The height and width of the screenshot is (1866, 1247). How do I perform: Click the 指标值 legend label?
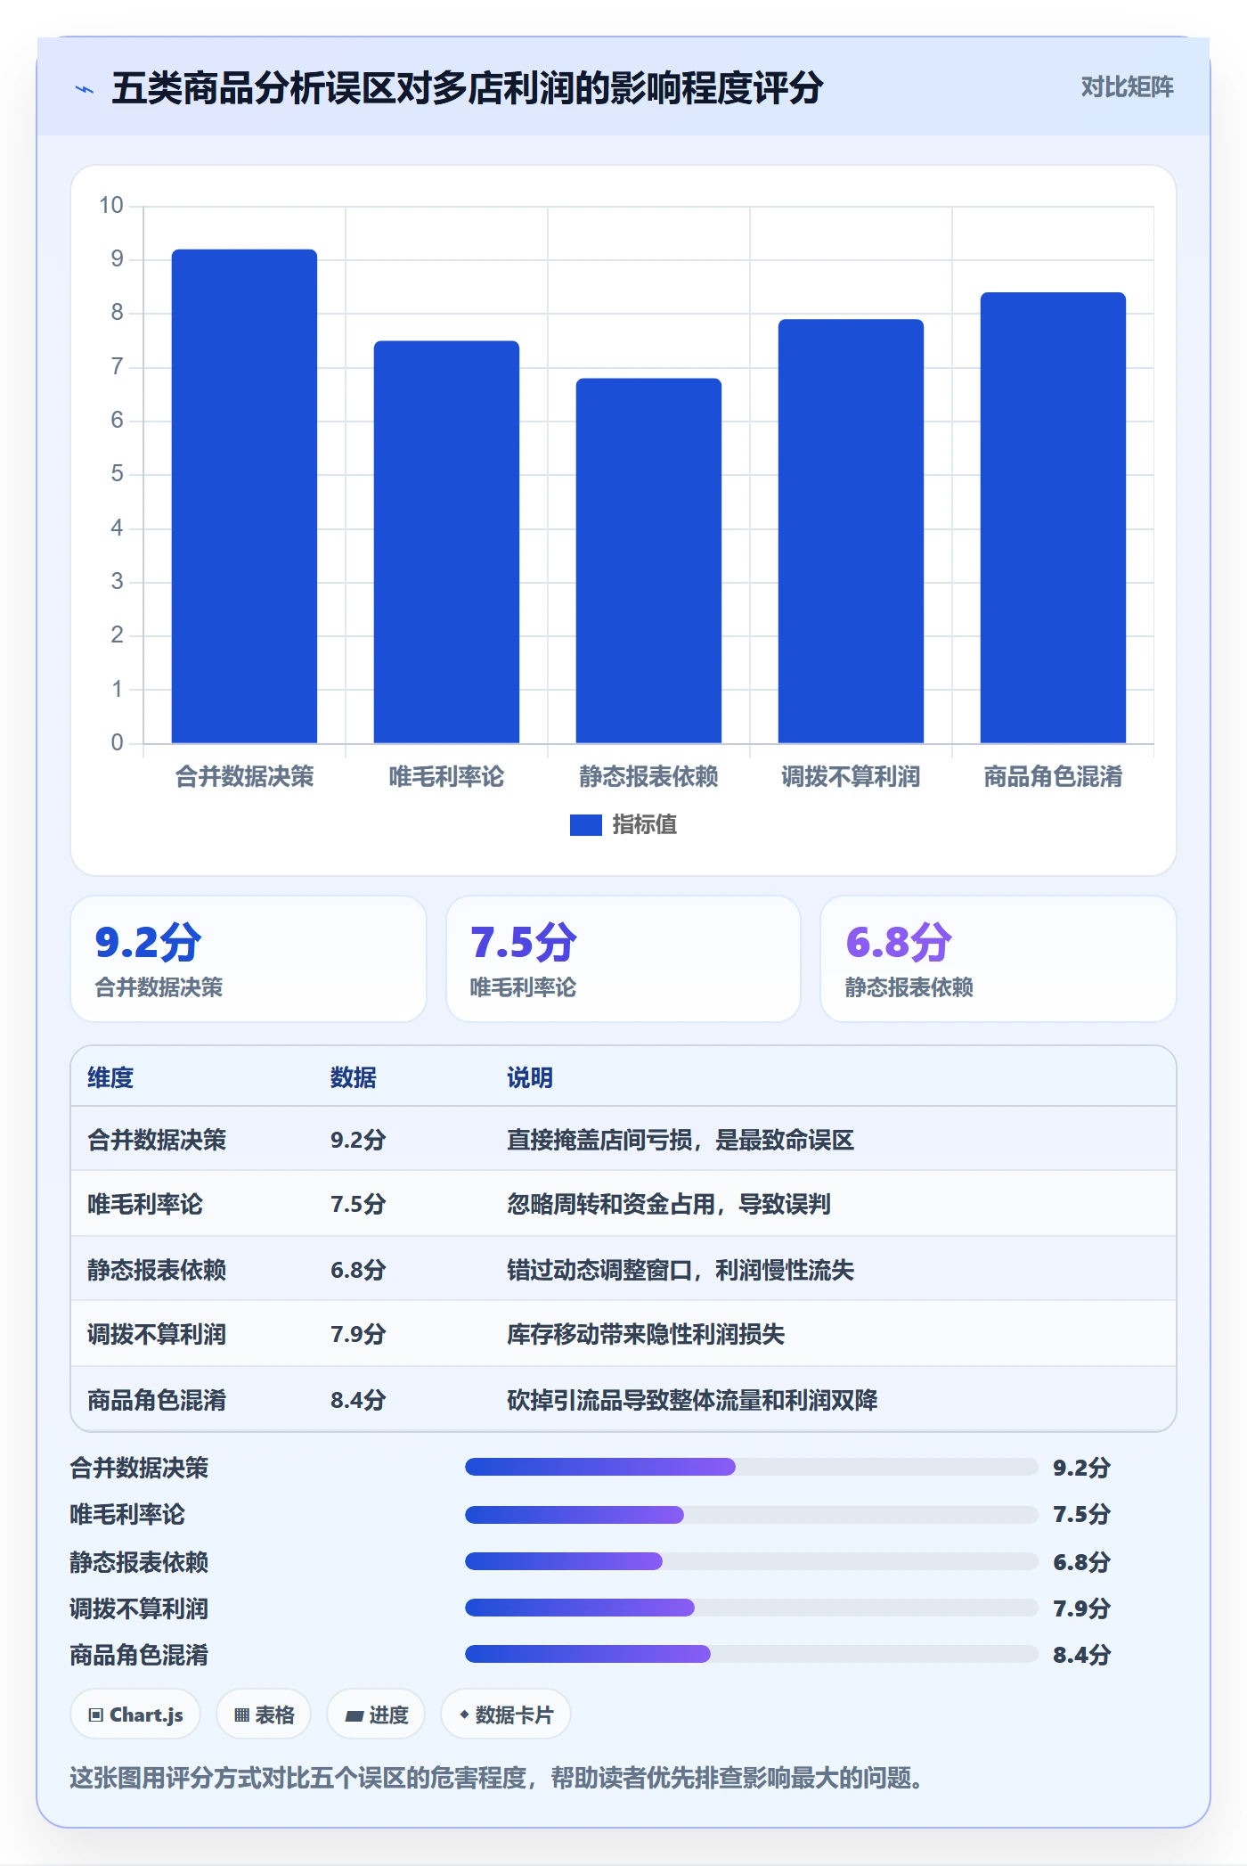click(x=644, y=824)
